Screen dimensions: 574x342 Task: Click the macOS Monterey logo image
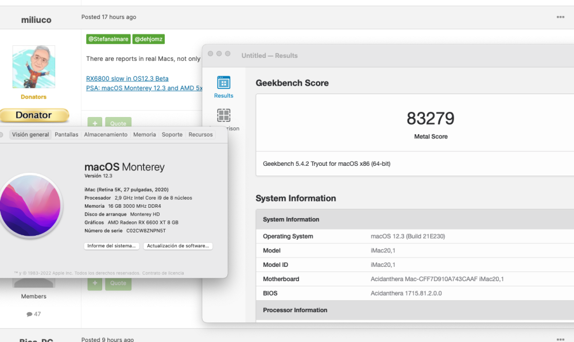click(x=30, y=205)
